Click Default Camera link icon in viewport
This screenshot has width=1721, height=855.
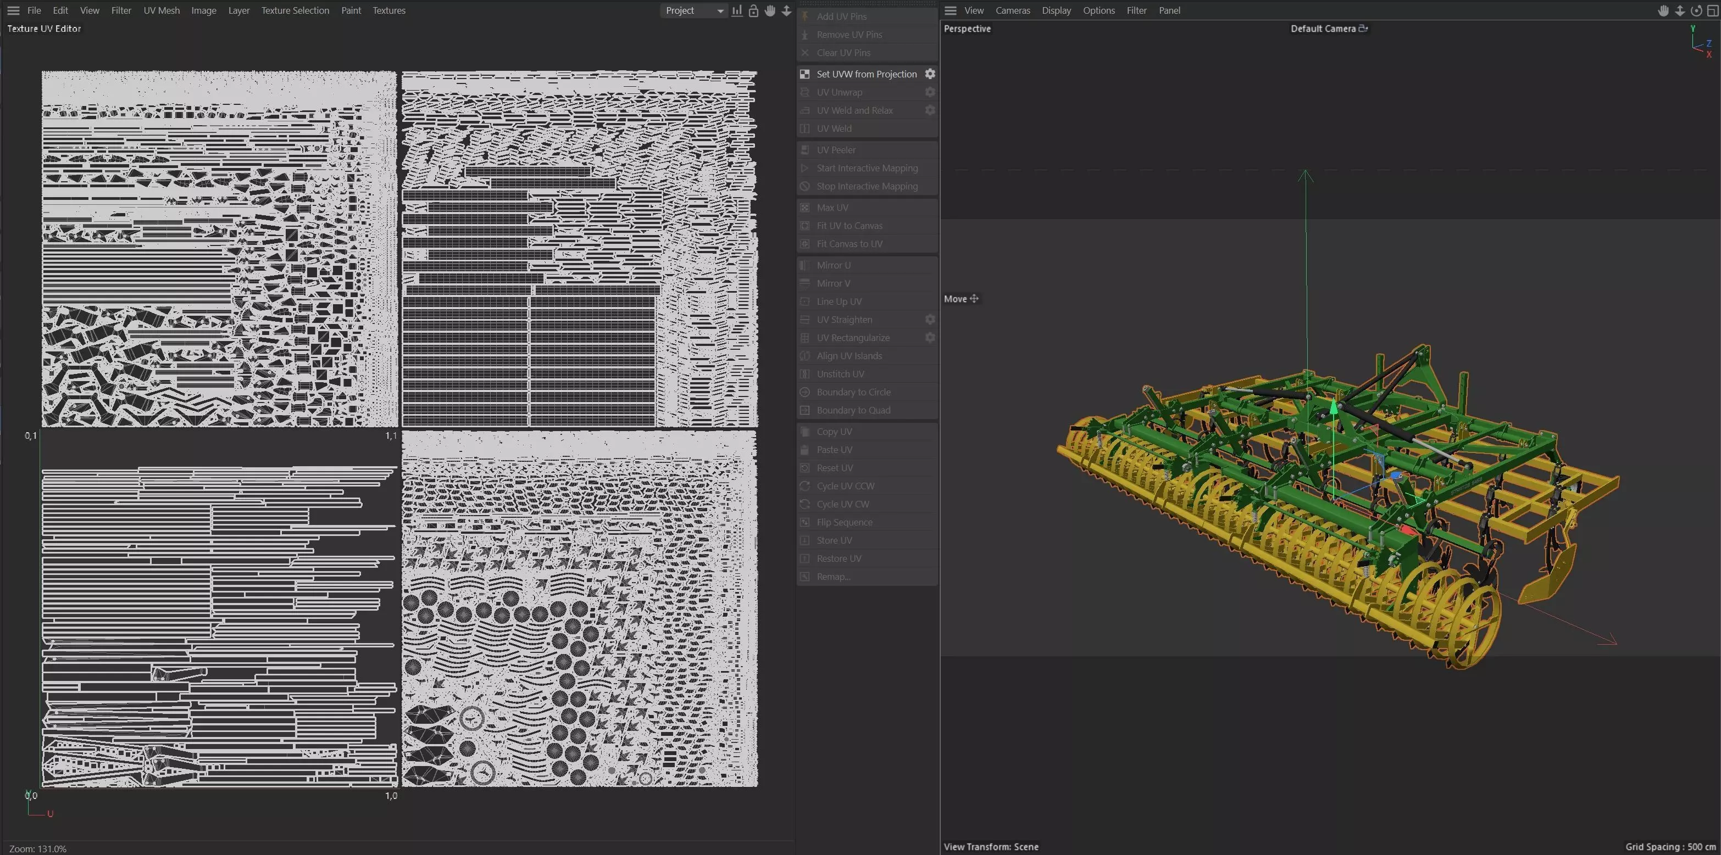(x=1363, y=28)
